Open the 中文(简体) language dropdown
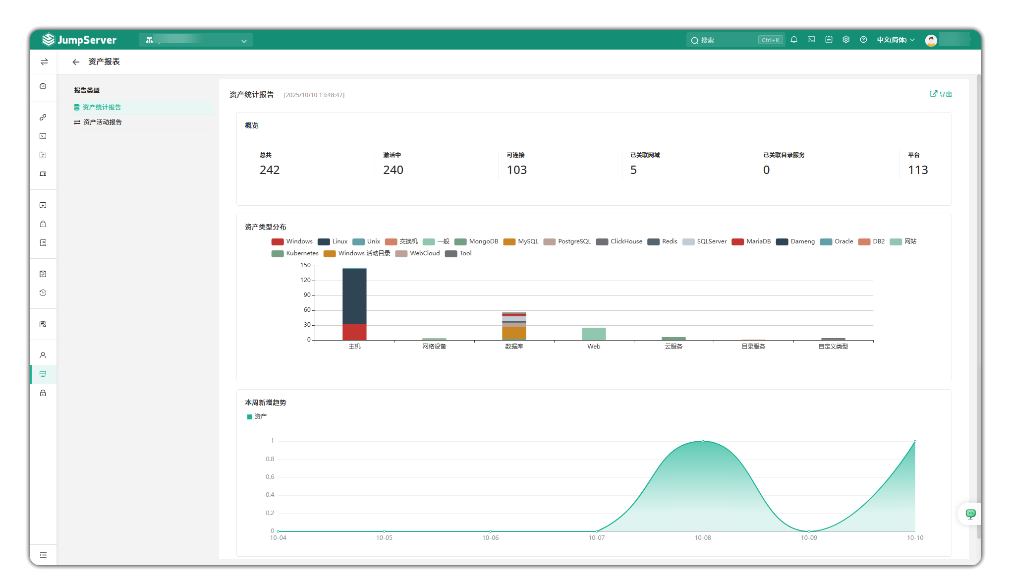 (x=896, y=40)
